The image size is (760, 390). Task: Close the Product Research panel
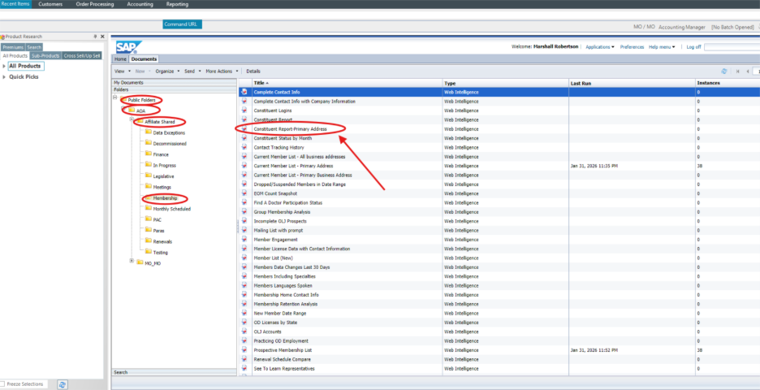coord(102,37)
